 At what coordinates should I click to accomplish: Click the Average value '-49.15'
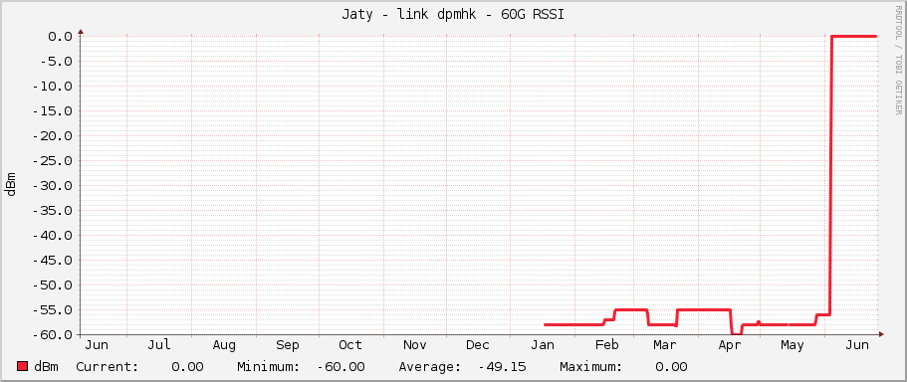point(502,367)
